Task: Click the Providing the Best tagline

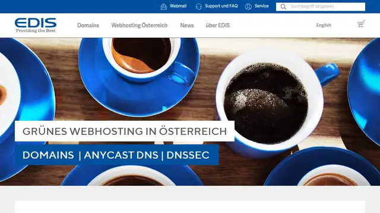Action: (36, 31)
